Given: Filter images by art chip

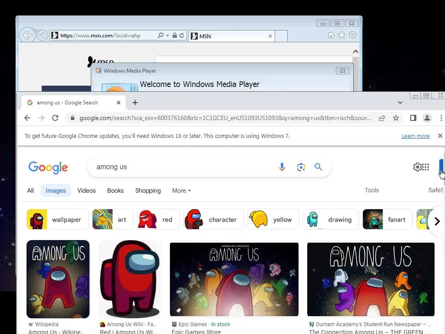Looking at the screenshot, I should click(x=113, y=219).
